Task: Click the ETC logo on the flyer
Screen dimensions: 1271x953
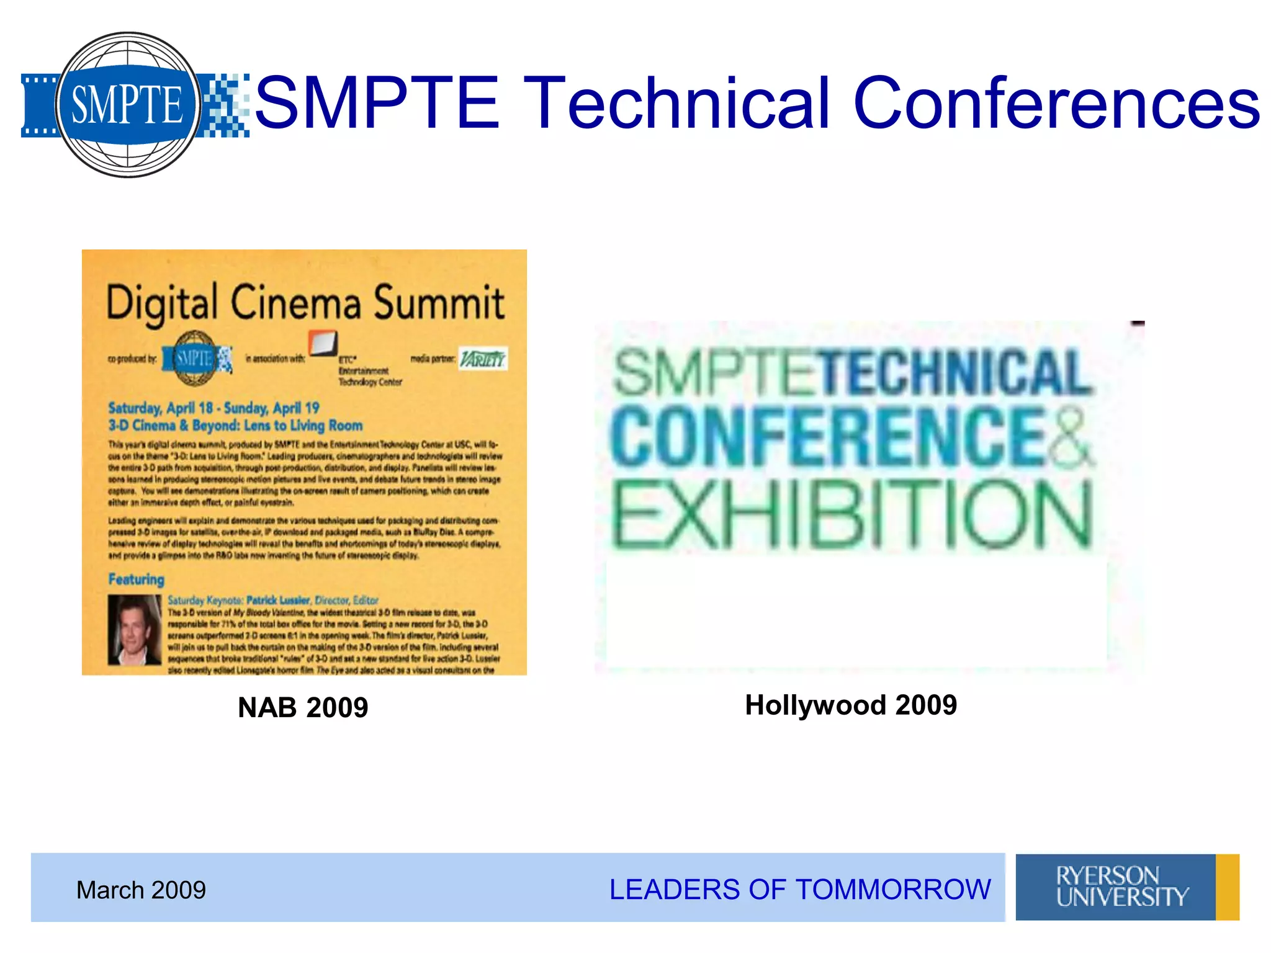Action: click(323, 343)
